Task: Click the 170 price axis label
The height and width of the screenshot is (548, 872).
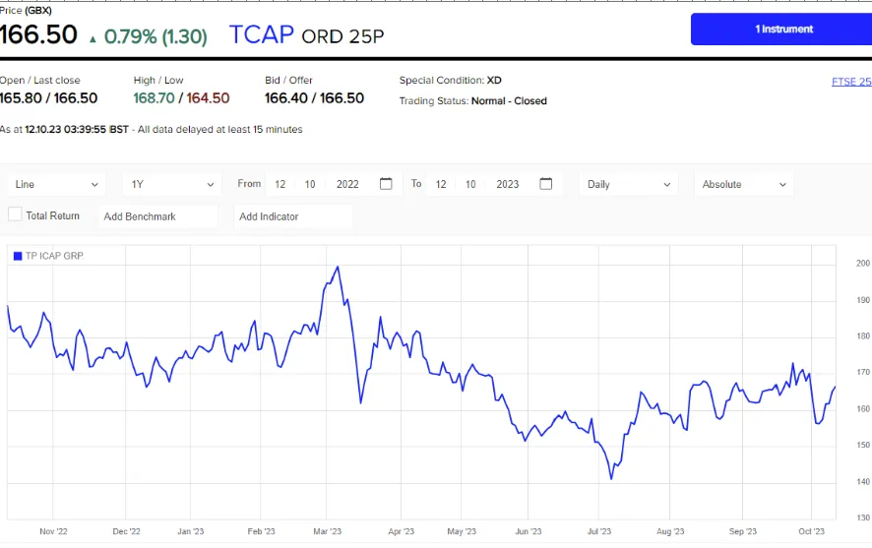Action: click(x=863, y=372)
